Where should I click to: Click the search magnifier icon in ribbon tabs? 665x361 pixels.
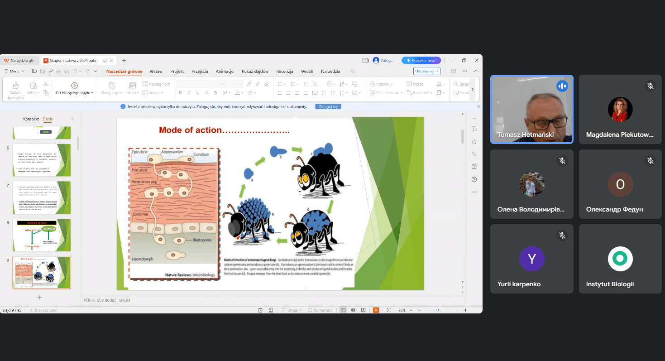point(353,72)
